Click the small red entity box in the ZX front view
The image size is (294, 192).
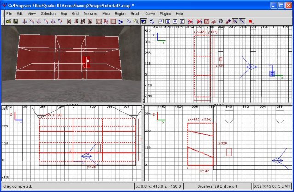(x=229, y=152)
